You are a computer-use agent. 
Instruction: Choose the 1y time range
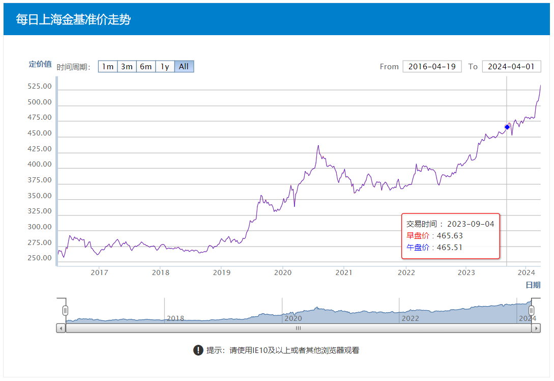pyautogui.click(x=165, y=67)
